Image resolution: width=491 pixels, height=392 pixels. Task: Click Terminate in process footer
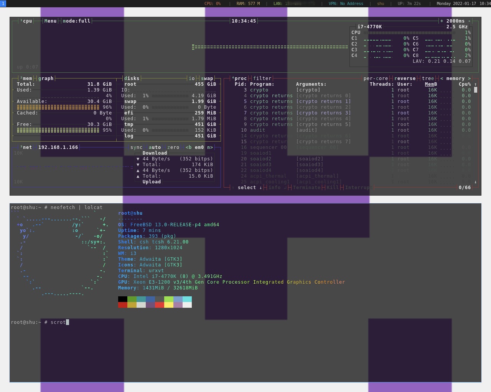click(x=306, y=188)
